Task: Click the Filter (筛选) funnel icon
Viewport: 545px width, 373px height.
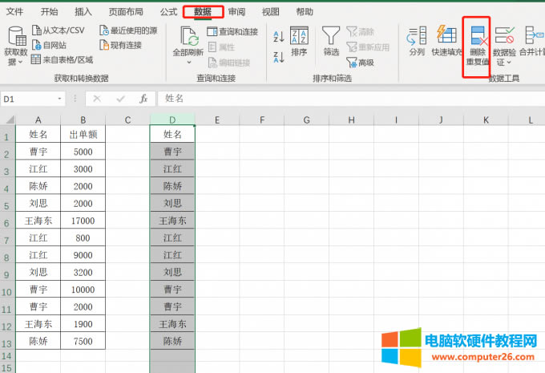Action: (x=331, y=40)
